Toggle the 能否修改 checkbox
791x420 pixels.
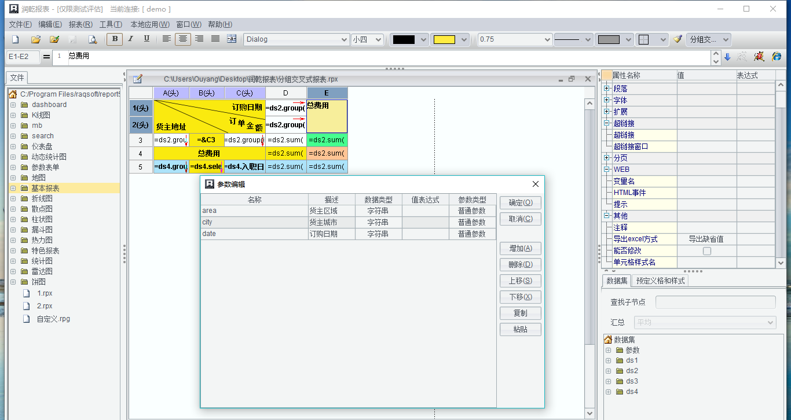click(706, 251)
